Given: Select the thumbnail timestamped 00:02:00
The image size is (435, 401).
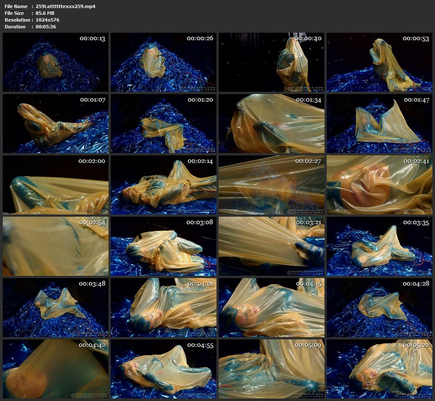Looking at the screenshot, I should pyautogui.click(x=56, y=185).
